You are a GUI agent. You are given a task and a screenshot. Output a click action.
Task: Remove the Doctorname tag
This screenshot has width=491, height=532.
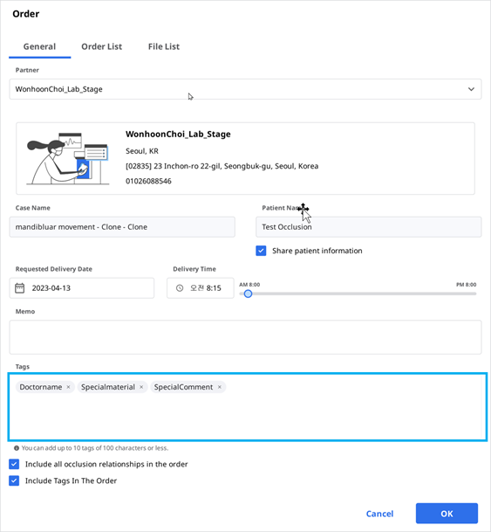pos(68,387)
